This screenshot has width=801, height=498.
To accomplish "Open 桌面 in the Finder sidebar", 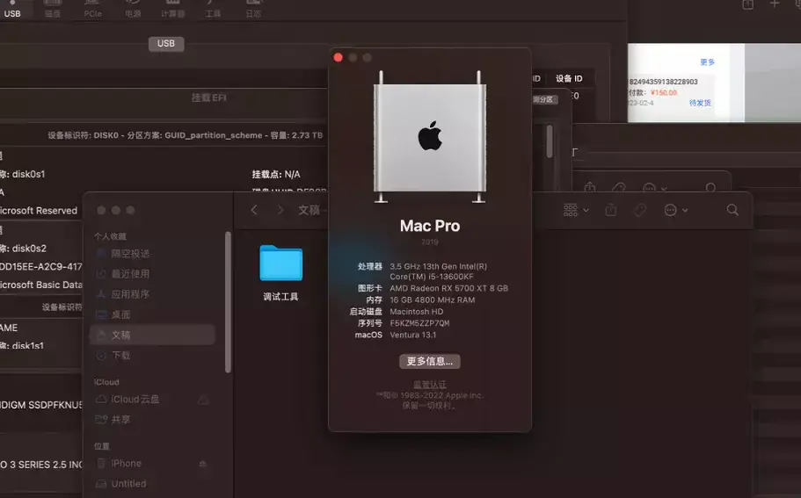I will coord(152,314).
